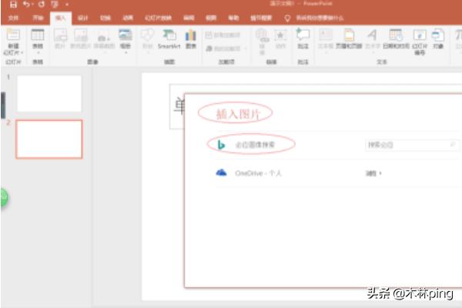Select slide 1 thumbnail
This screenshot has width=462, height=308.
(x=49, y=93)
